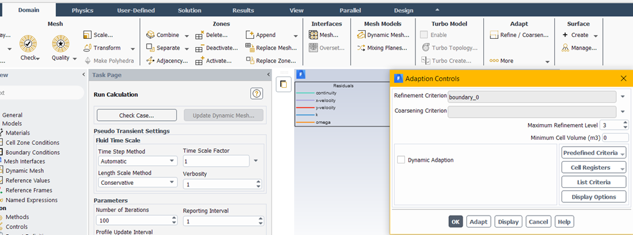Screen dimensions: 633x235
Task: Click the help question mark icon
Action: (x=256, y=94)
